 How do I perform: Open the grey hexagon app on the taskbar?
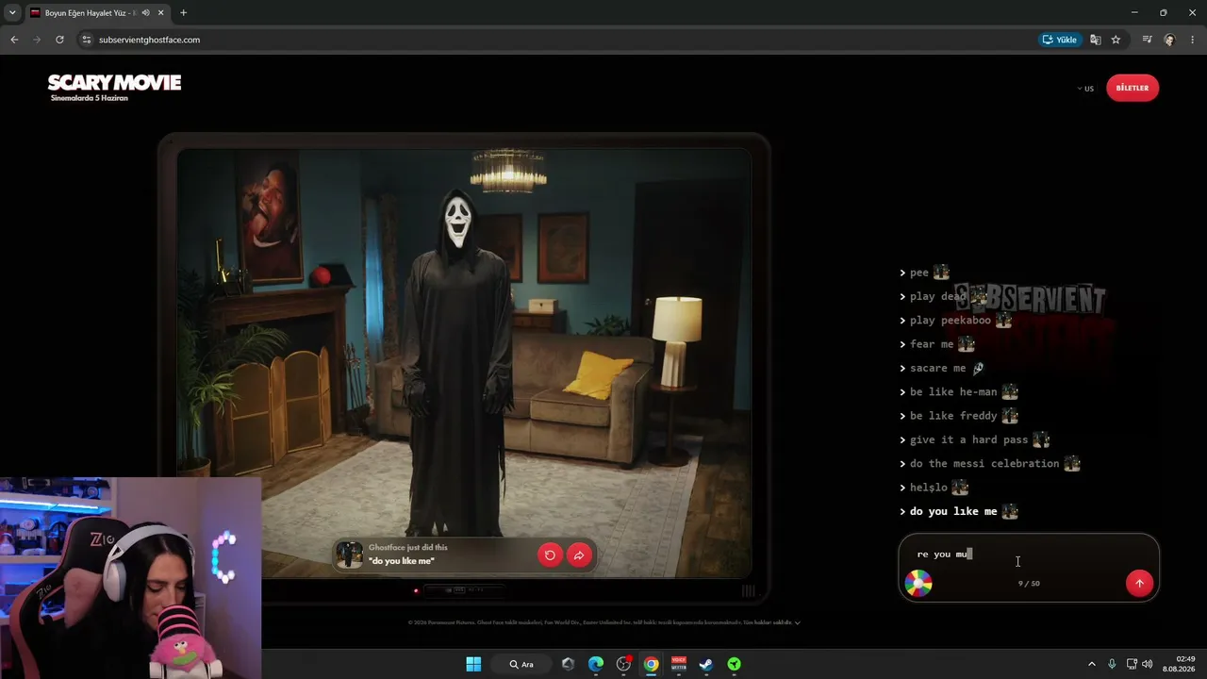click(568, 664)
